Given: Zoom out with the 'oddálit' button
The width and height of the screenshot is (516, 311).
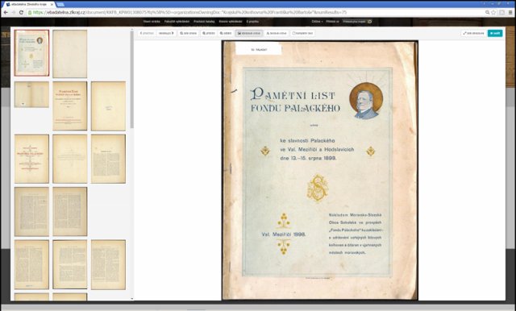Looking at the screenshot, I should coord(226,33).
